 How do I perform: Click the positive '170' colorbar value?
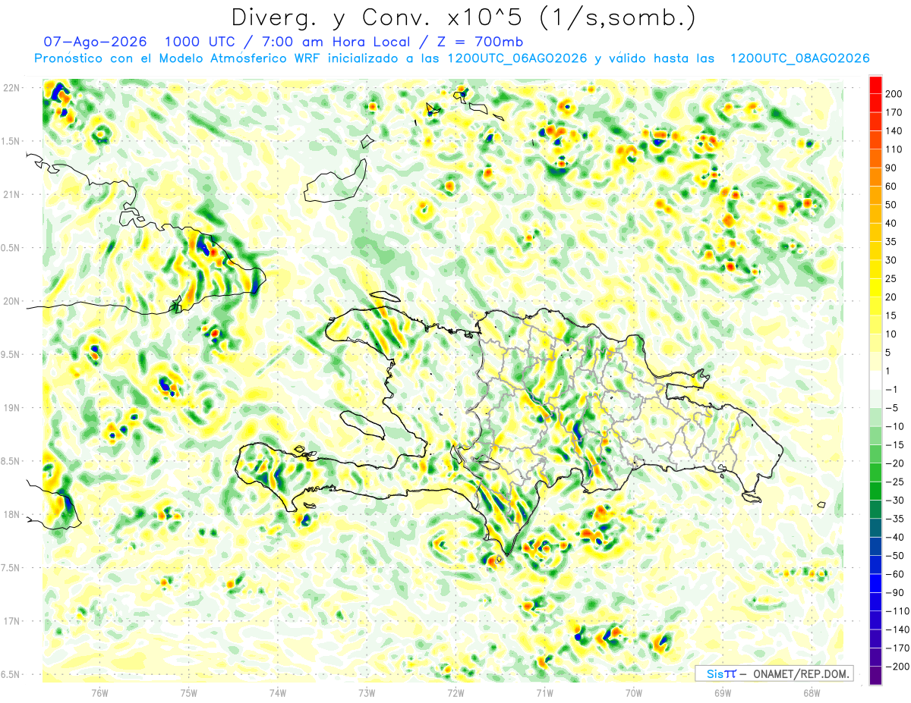click(895, 112)
